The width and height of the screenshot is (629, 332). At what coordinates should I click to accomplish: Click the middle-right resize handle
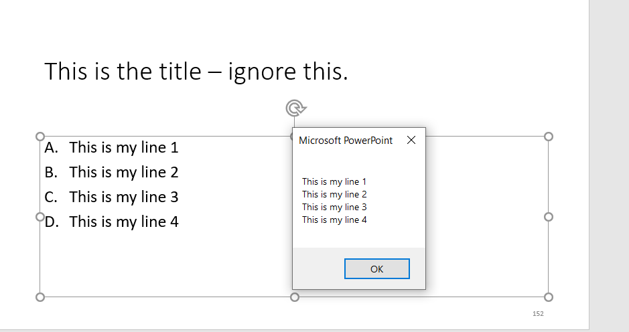(549, 217)
